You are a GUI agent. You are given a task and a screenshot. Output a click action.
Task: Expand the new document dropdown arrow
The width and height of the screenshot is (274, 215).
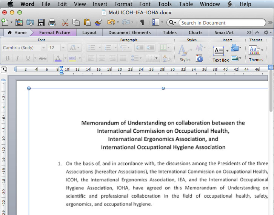point(12,22)
